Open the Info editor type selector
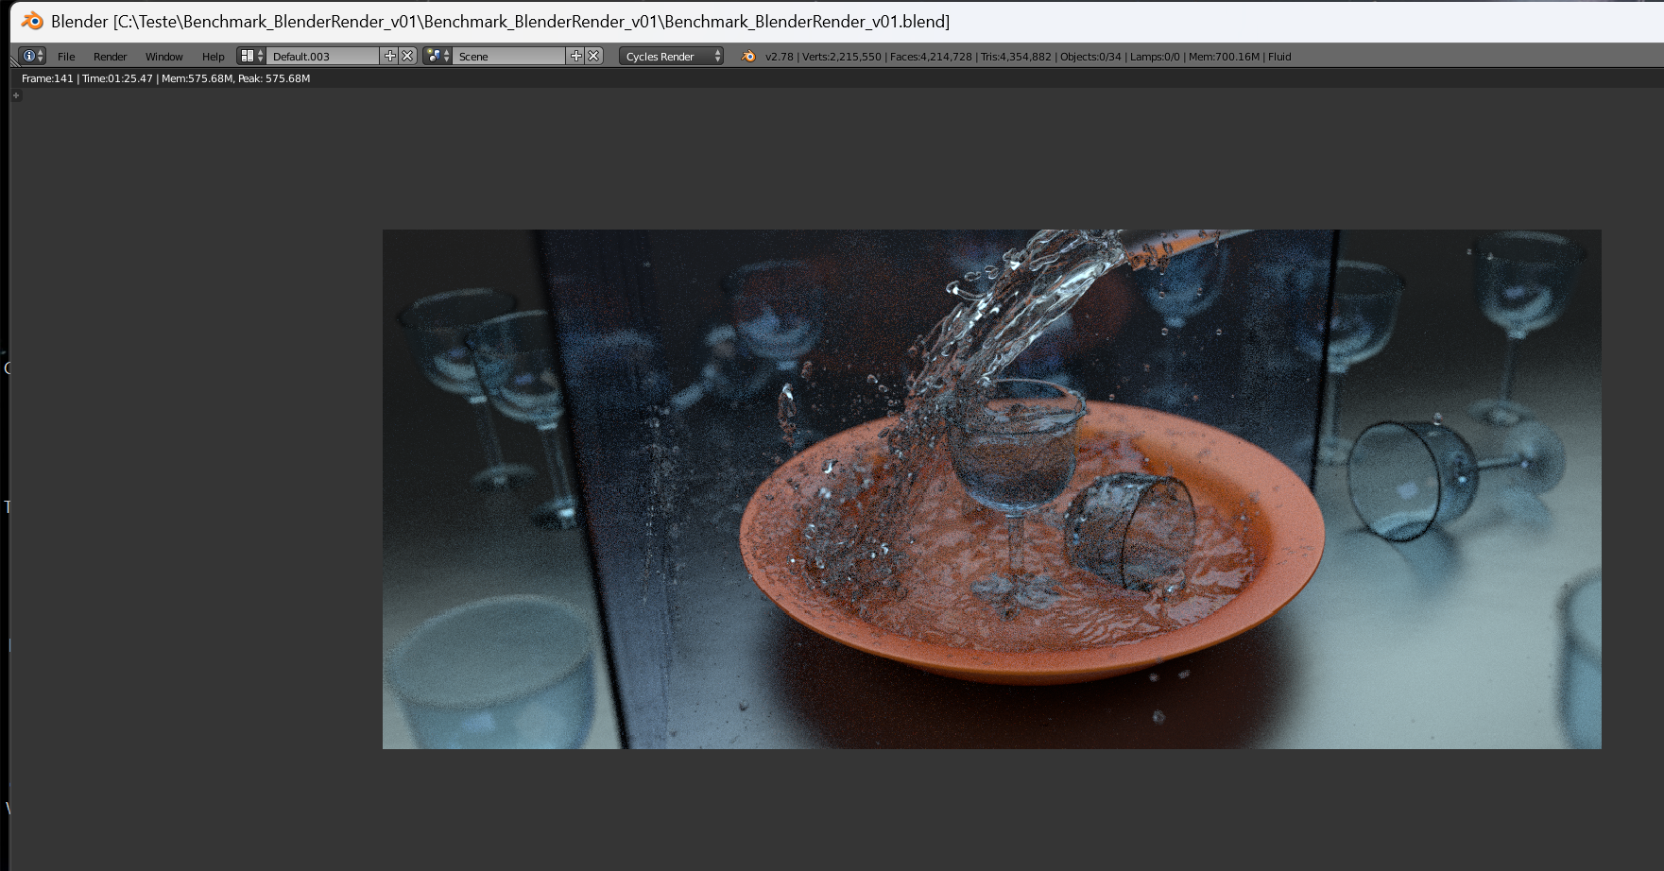1664x871 pixels. point(32,57)
